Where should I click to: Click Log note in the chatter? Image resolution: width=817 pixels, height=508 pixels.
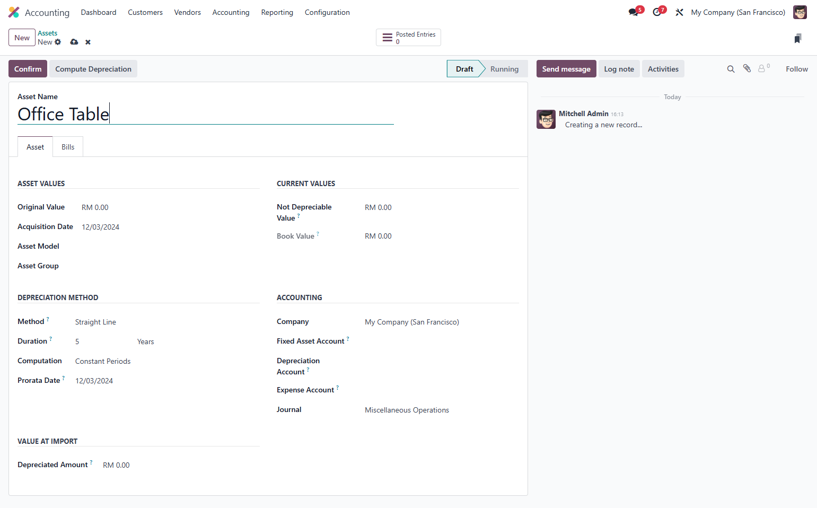point(619,69)
